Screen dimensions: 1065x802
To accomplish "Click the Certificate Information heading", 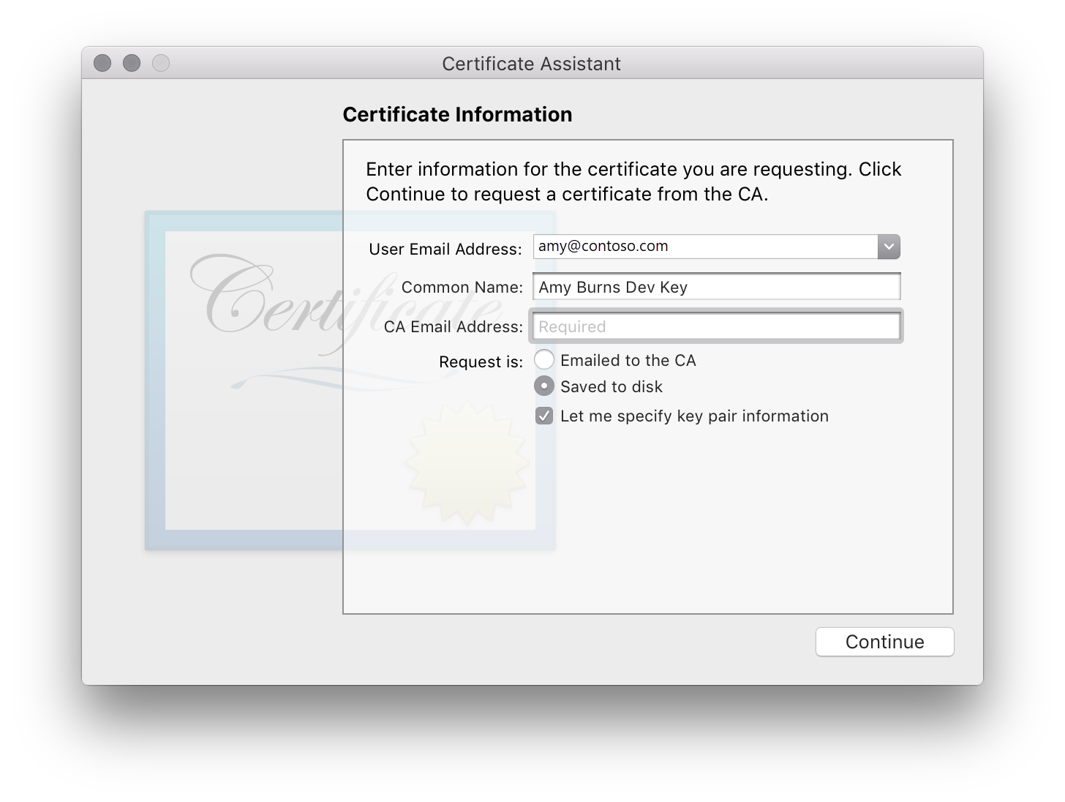I will pyautogui.click(x=458, y=115).
